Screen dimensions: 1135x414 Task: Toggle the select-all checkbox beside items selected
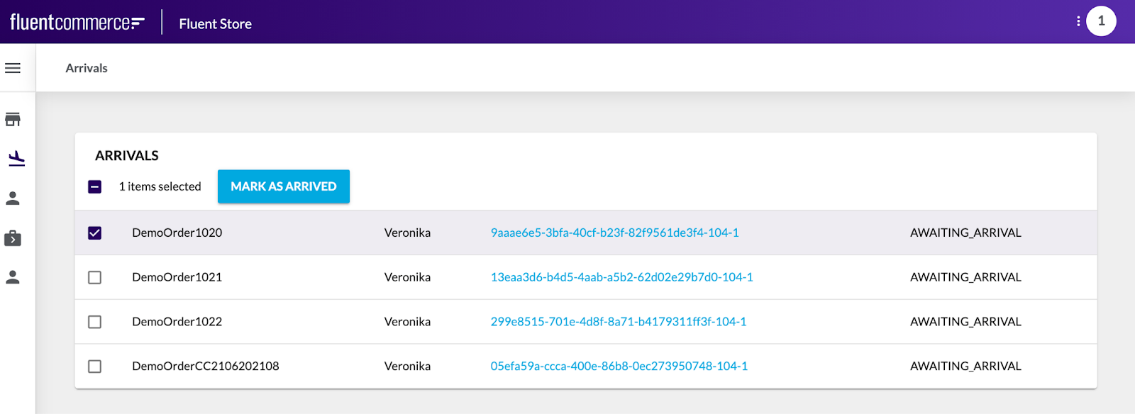point(94,186)
